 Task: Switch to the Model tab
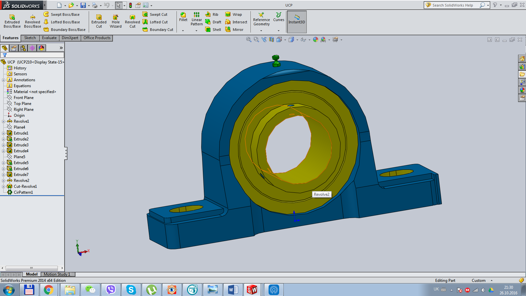coord(32,274)
